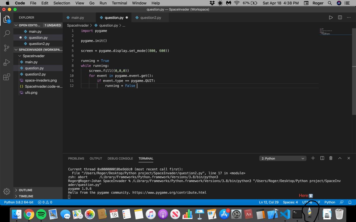
Task: Kill terminal with trash icon
Action: (331, 158)
